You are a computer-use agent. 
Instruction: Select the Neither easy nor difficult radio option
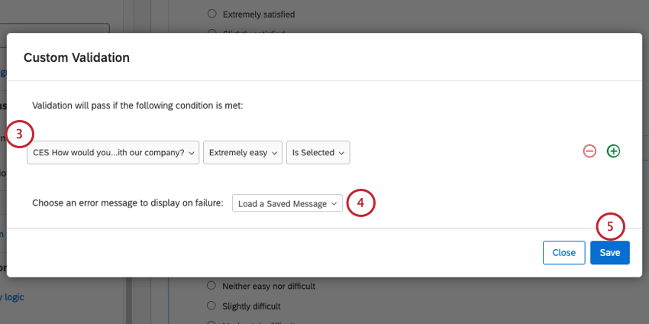(212, 286)
